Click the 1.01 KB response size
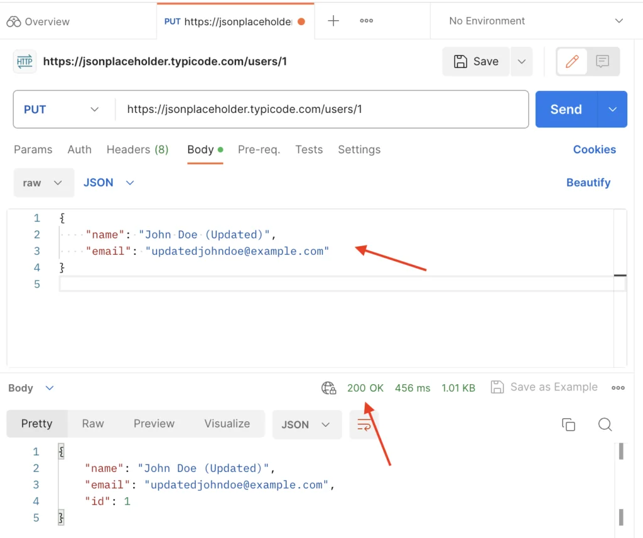 458,388
